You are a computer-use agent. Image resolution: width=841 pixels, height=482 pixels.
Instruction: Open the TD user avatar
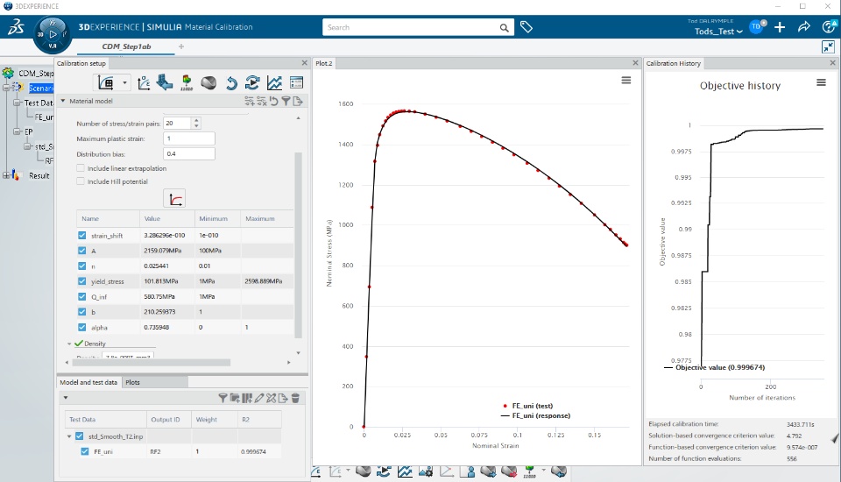pyautogui.click(x=756, y=26)
